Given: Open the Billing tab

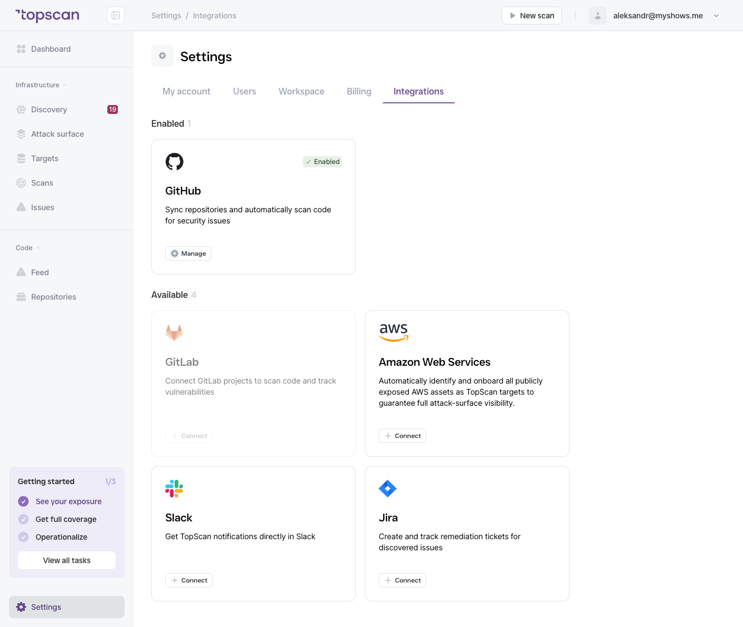Looking at the screenshot, I should [x=359, y=92].
